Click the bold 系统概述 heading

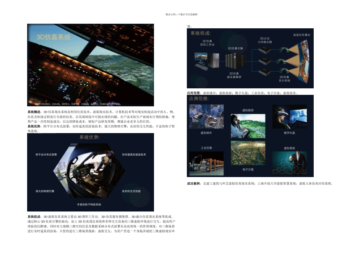point(34,112)
